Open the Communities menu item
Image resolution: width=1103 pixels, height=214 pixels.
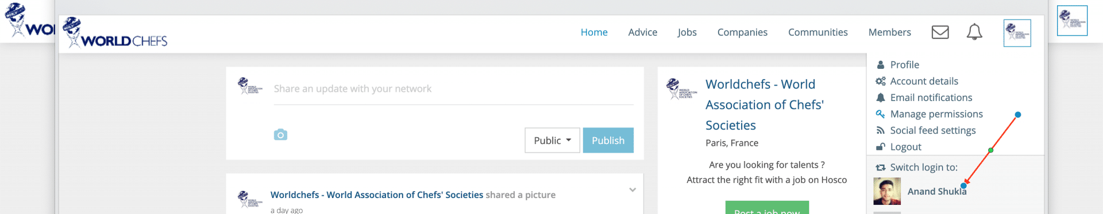point(817,33)
